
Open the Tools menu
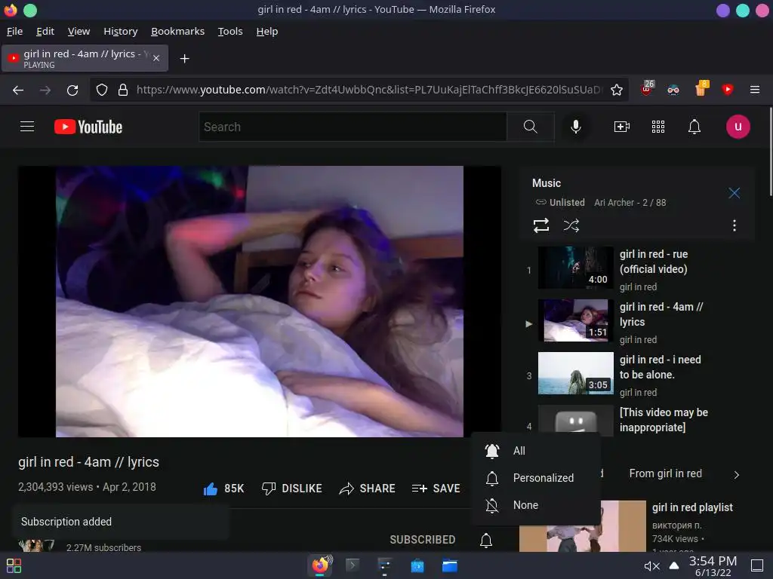pos(230,32)
